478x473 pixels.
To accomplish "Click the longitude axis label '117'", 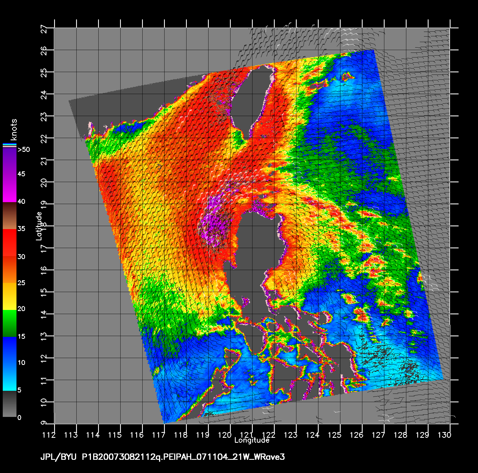I will coord(159,435).
